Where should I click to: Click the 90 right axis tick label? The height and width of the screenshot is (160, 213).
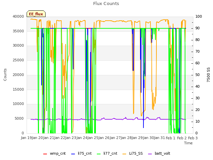click(x=197, y=28)
